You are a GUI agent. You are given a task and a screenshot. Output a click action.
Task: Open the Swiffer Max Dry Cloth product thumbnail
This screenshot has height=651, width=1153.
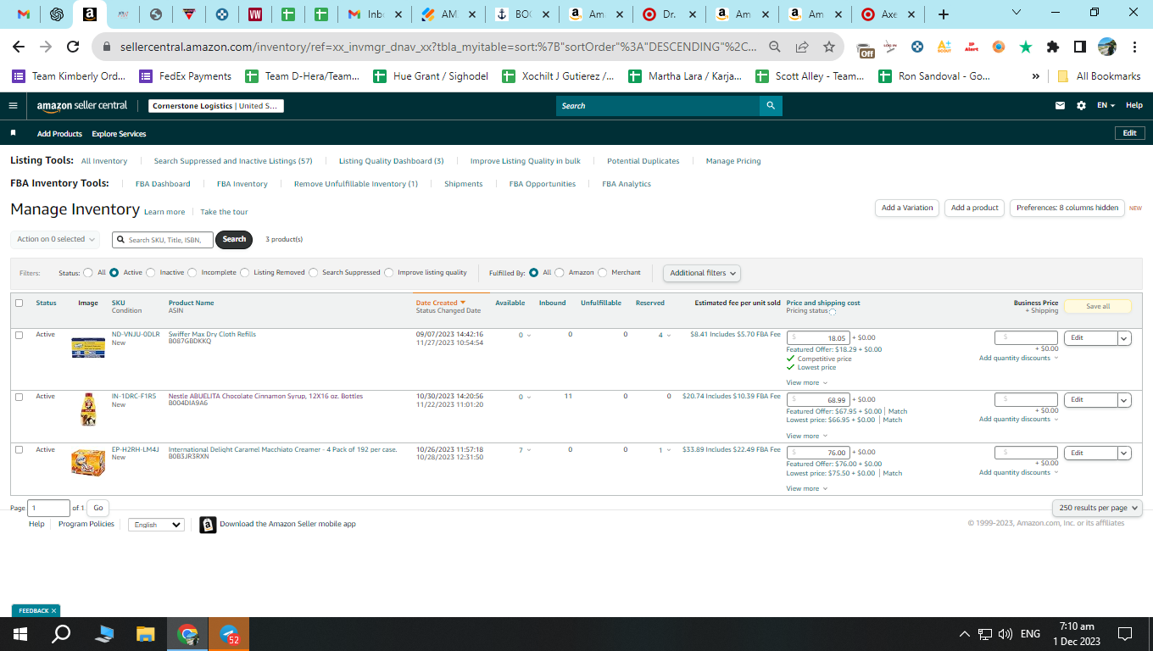[x=88, y=347]
